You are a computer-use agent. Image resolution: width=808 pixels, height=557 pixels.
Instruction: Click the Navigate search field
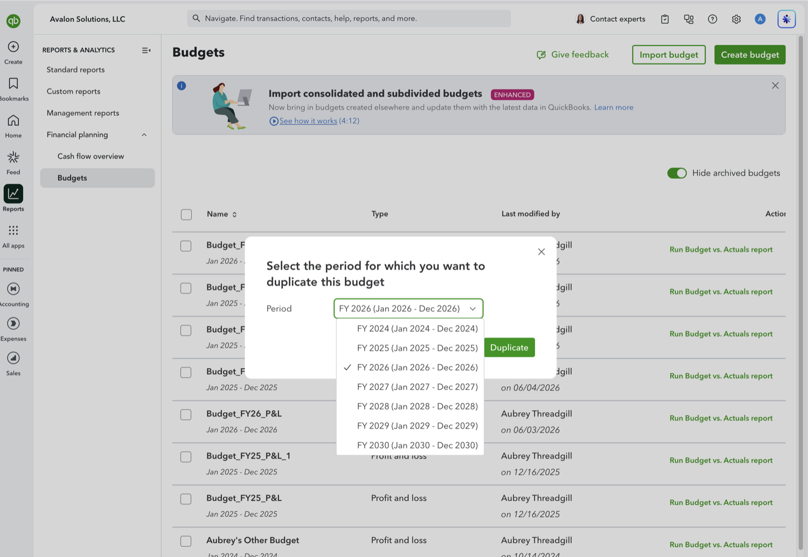[349, 18]
